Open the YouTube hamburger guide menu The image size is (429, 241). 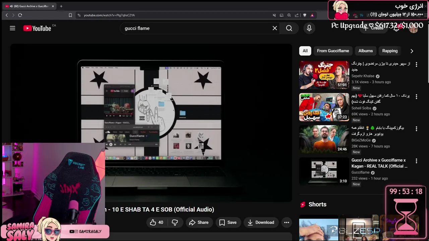(12, 28)
